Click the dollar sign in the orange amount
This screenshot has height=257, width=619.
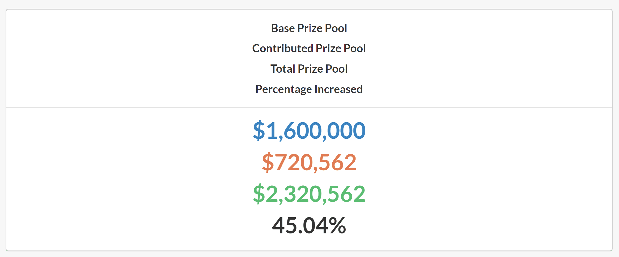click(x=268, y=162)
